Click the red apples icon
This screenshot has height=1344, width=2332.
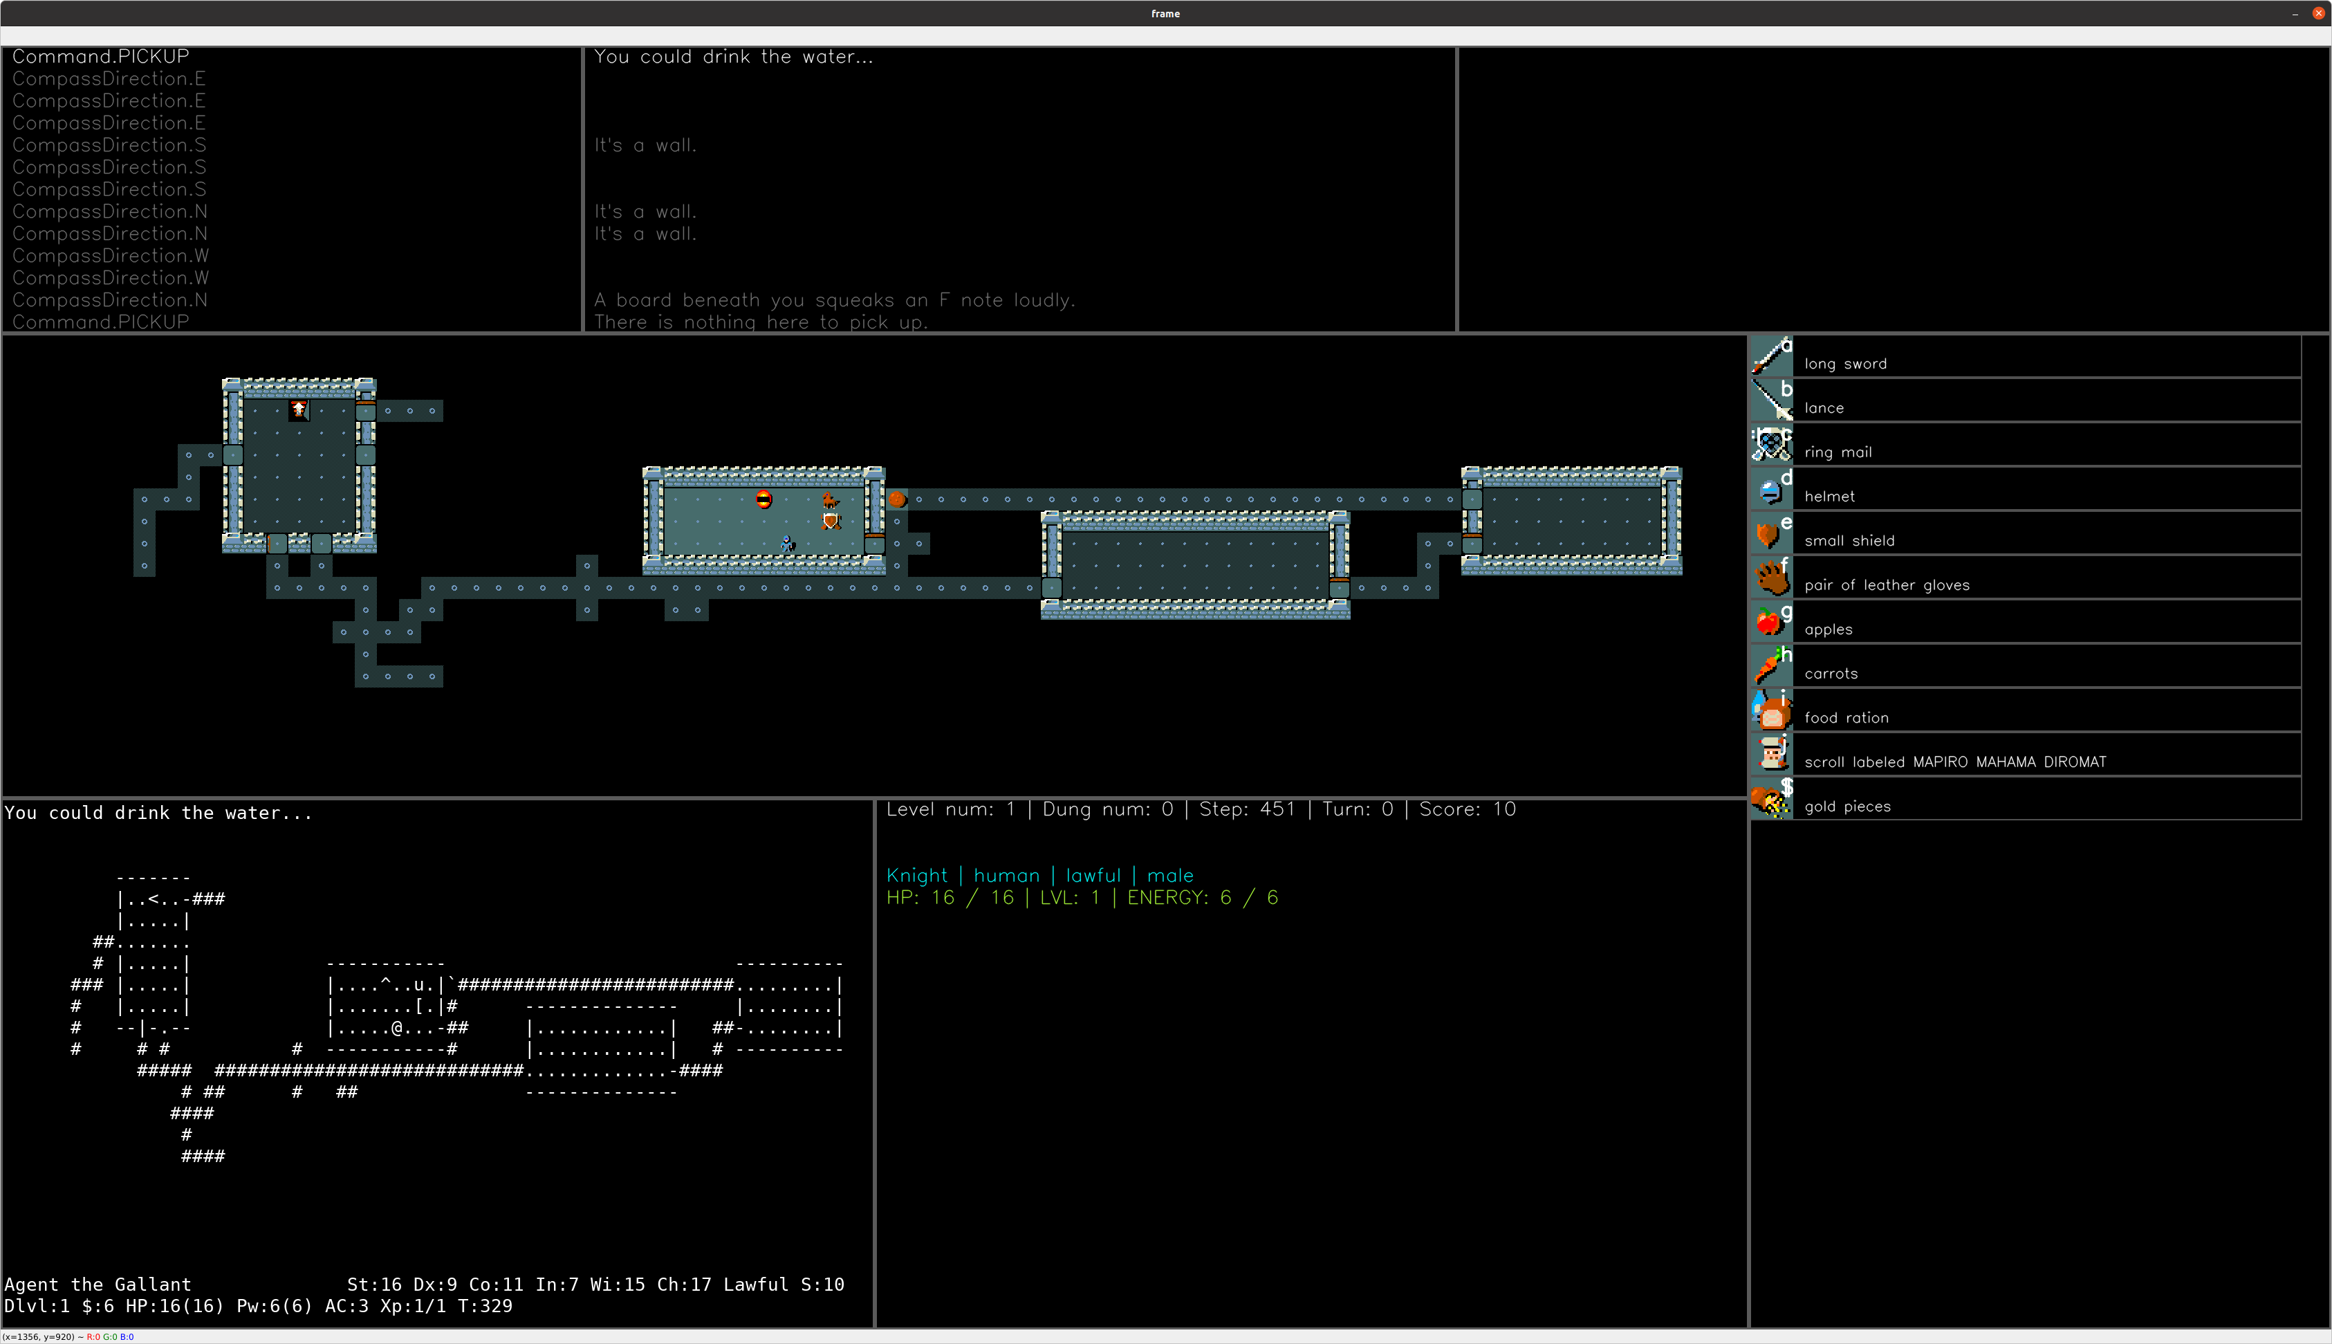tap(1770, 622)
